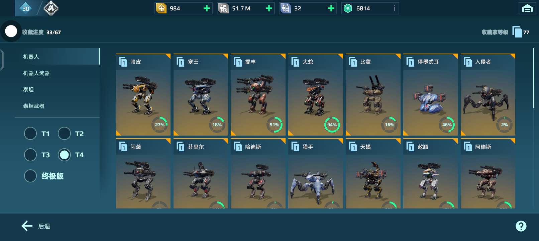
Task: Open the clan emblem icon beside level 30
Action: [x=51, y=8]
